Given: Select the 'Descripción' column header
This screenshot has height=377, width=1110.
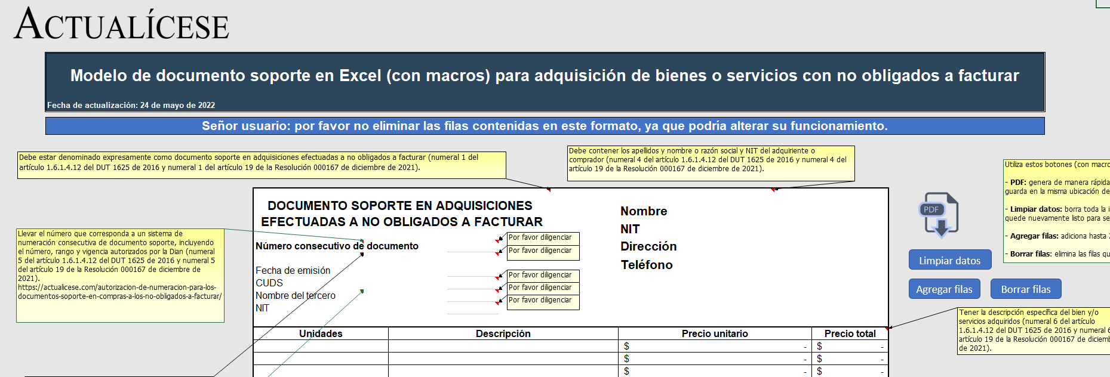Looking at the screenshot, I should (x=503, y=333).
